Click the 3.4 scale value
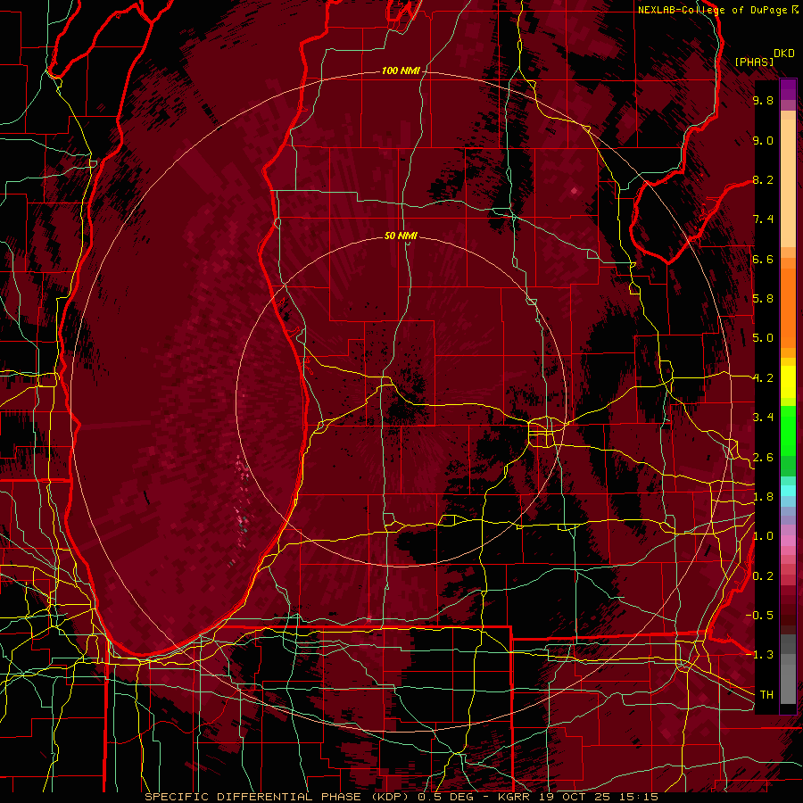Viewport: 803px width, 803px height. [x=763, y=418]
